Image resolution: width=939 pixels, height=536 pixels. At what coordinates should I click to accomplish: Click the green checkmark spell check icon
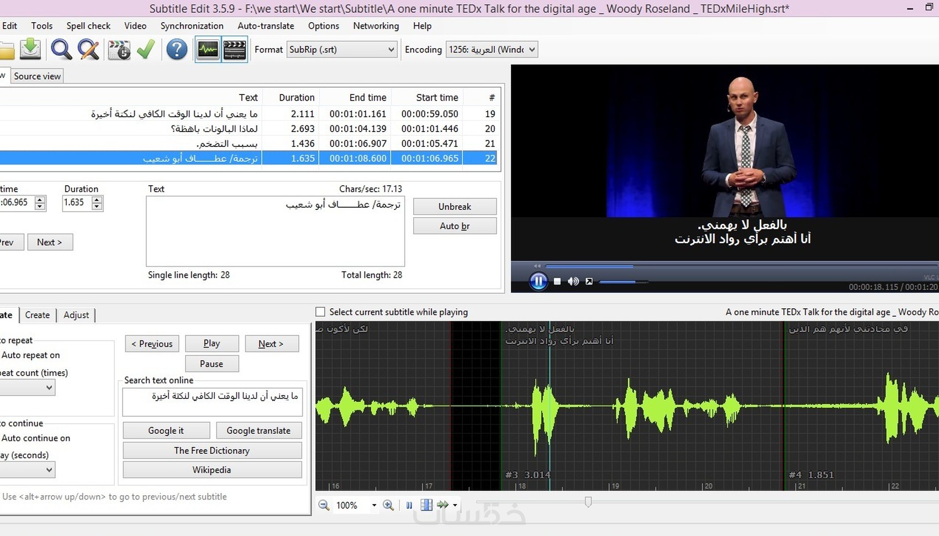pos(146,50)
